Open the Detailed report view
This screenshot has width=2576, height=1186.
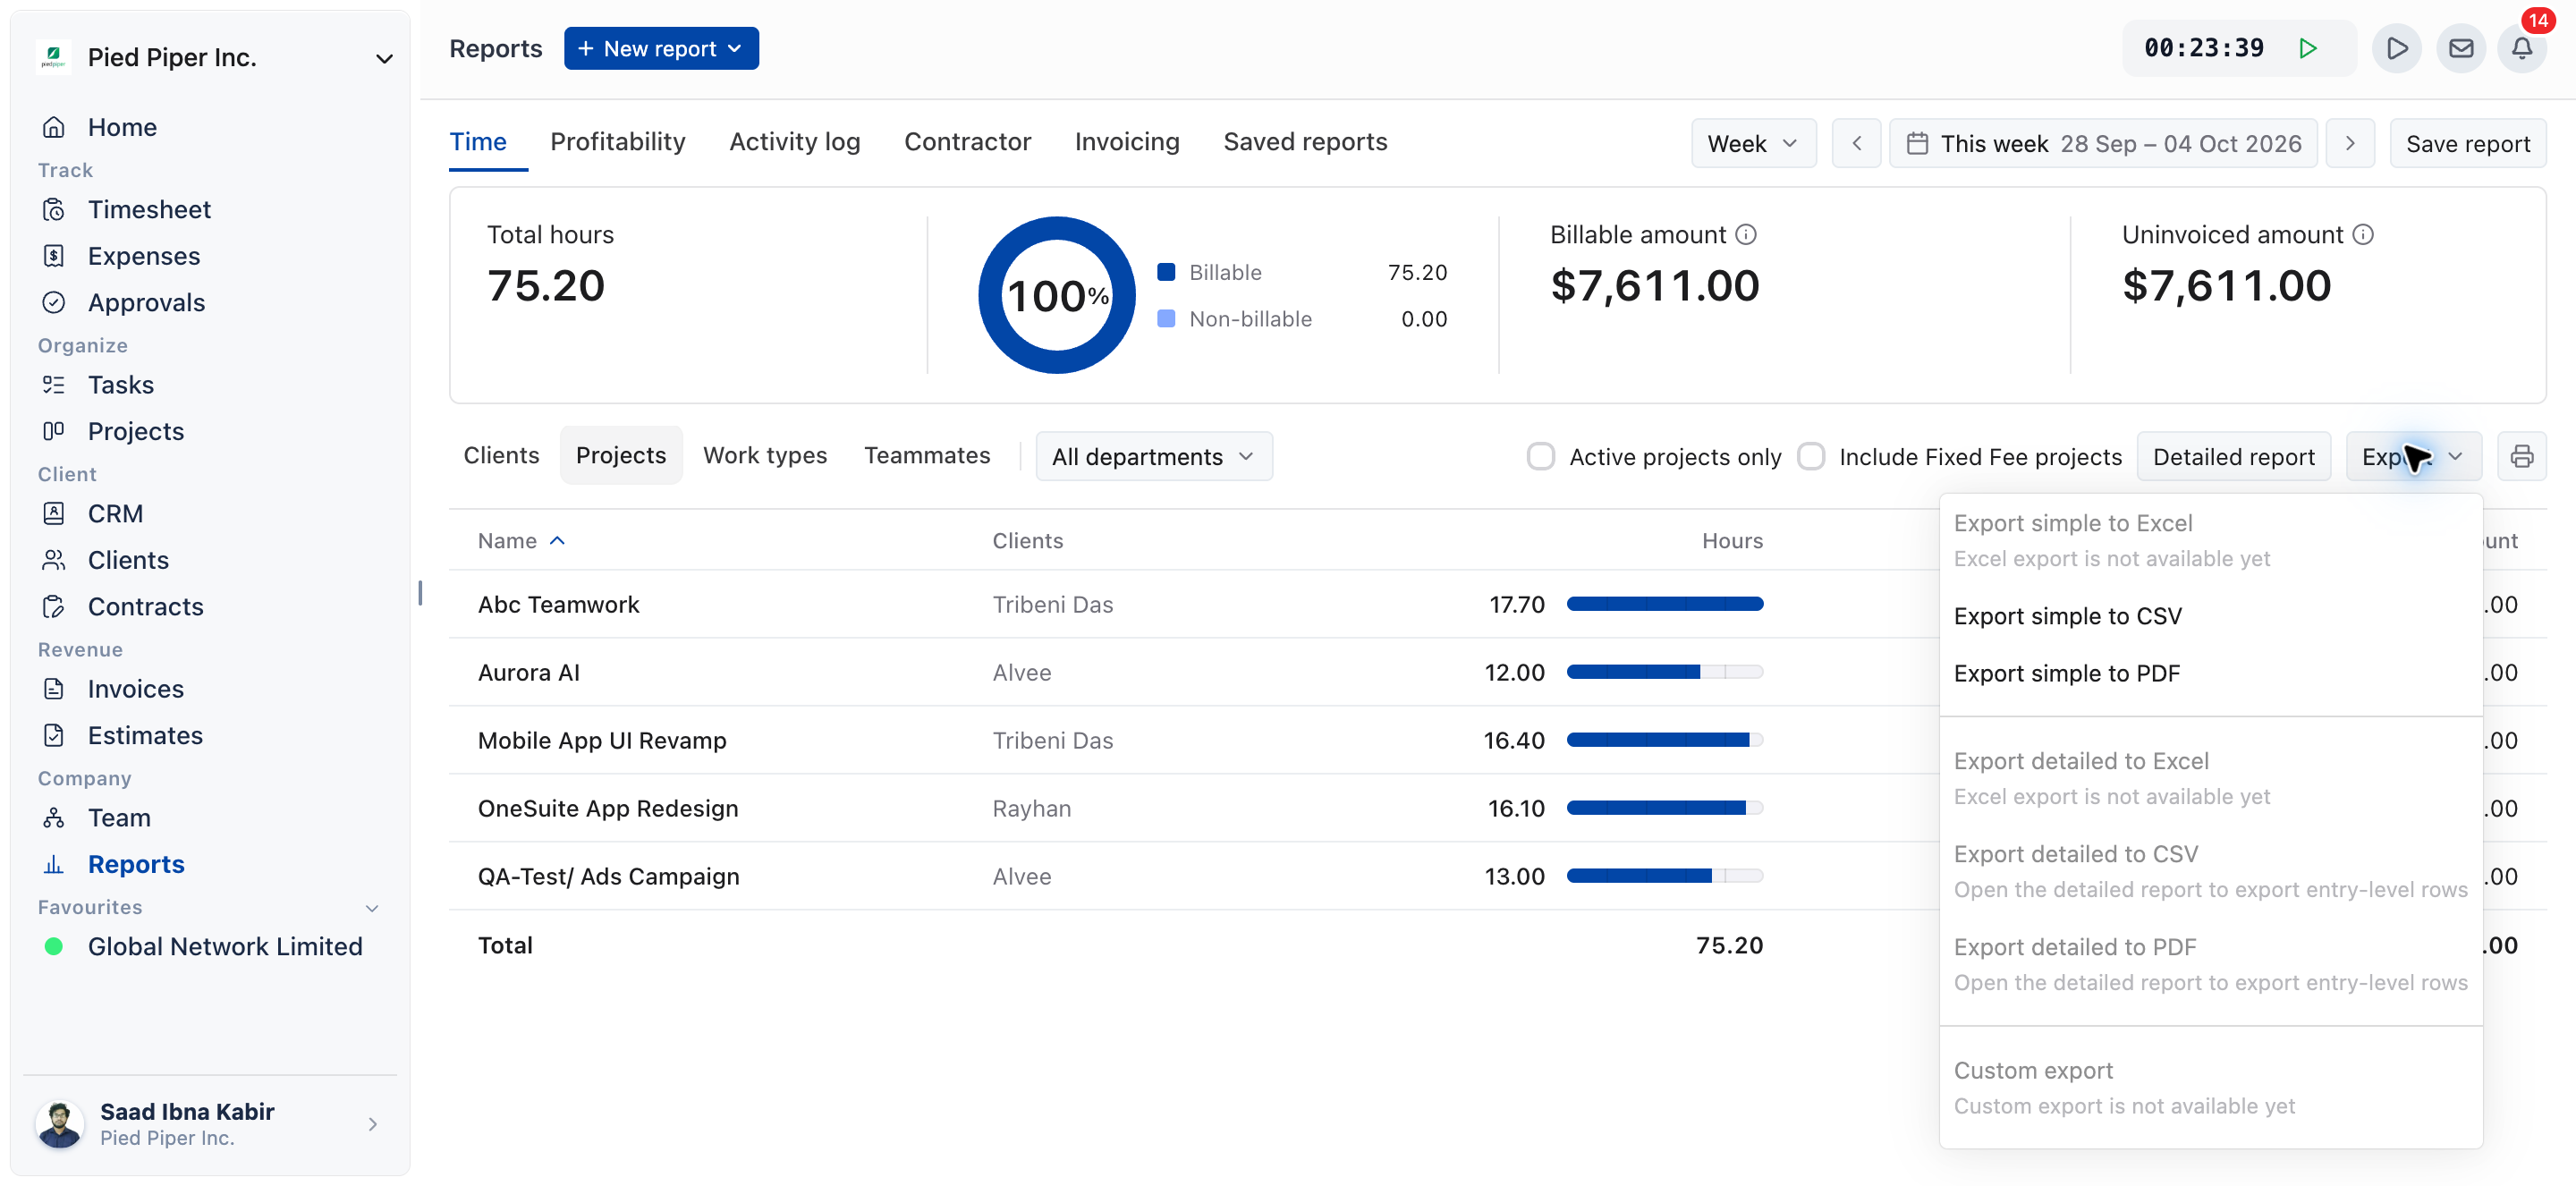pos(2233,456)
